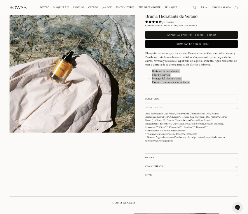The image size is (248, 214).
Task: Open the Maquillaje menu
Action: (61, 7)
